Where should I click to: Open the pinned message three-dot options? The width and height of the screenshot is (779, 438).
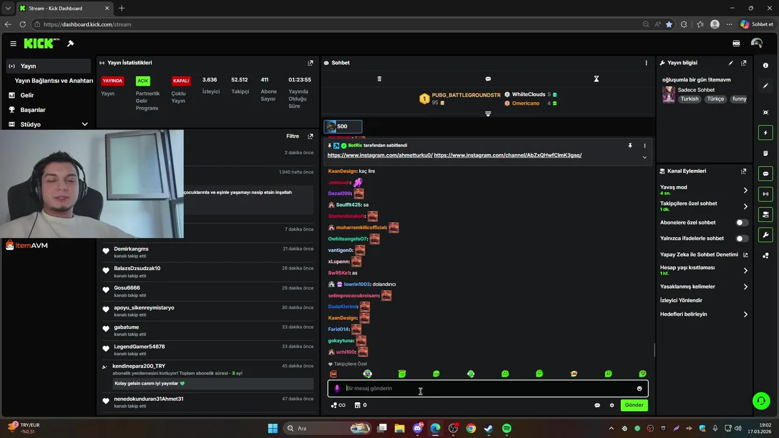[645, 146]
